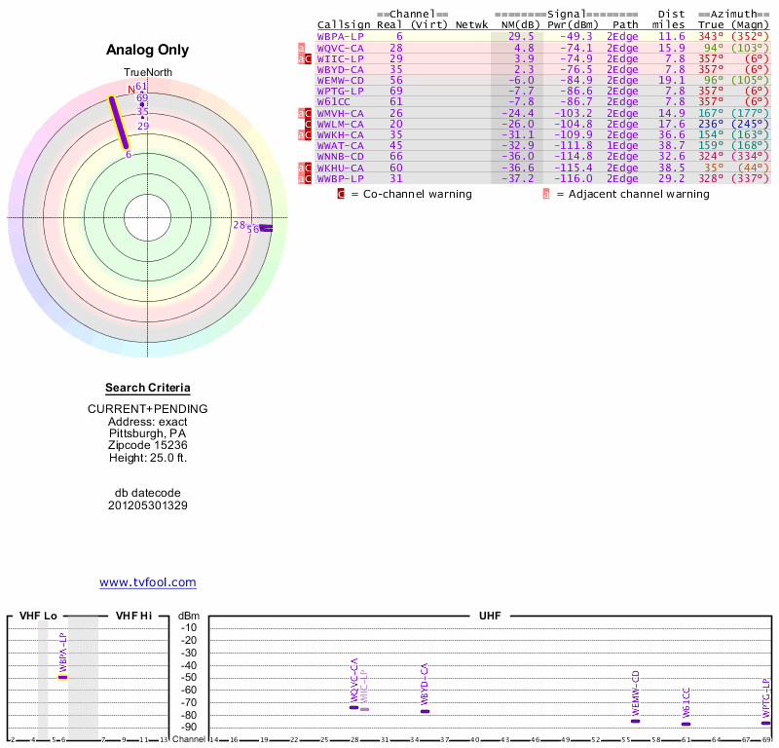Click the www.tvfool.com link

(147, 582)
